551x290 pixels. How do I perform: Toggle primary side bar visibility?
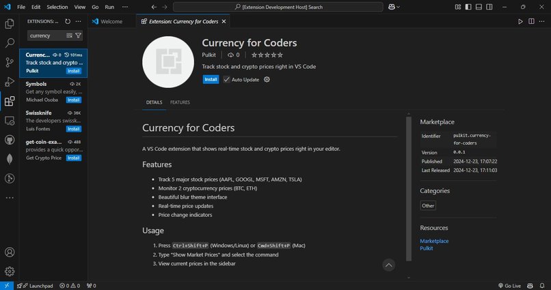point(468,7)
